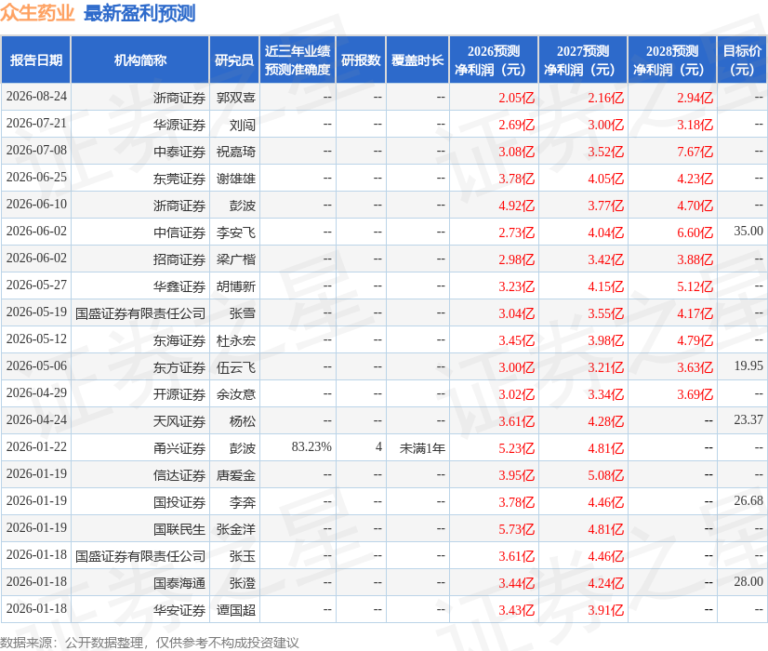The width and height of the screenshot is (768, 651).
Task: Click the 未满1年 coverage cell
Action: pyautogui.click(x=417, y=447)
